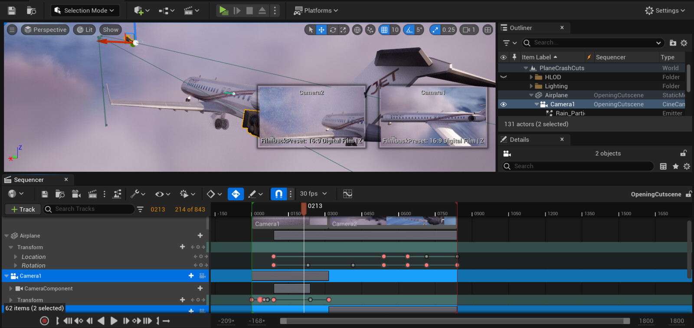Viewport: 694px width, 328px height.
Task: Toggle auto-key button in Sequencer
Action: point(236,194)
